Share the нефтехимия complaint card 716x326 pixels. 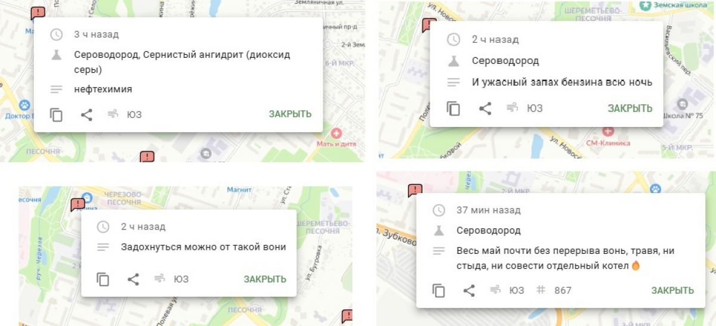tap(87, 115)
